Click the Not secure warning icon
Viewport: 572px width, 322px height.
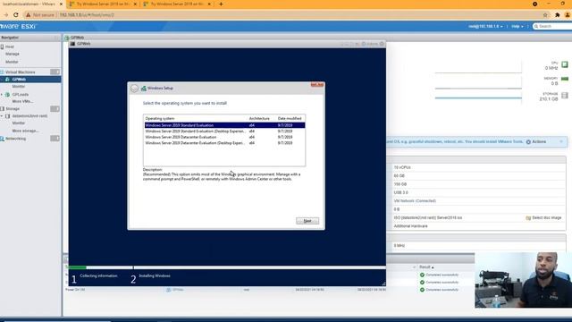click(x=28, y=15)
